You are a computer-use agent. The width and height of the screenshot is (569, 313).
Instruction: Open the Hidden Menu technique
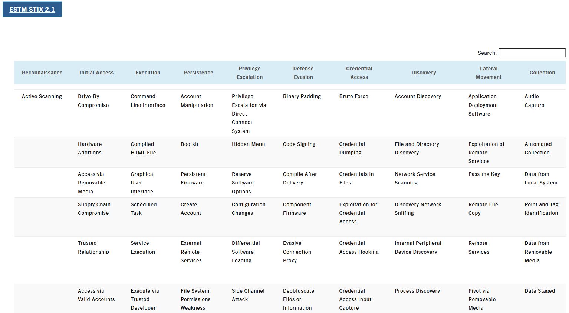click(x=248, y=144)
